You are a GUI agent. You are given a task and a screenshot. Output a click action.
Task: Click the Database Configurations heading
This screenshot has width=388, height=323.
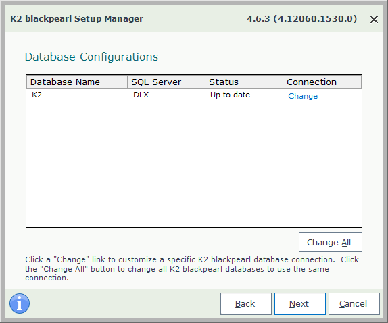pos(91,57)
